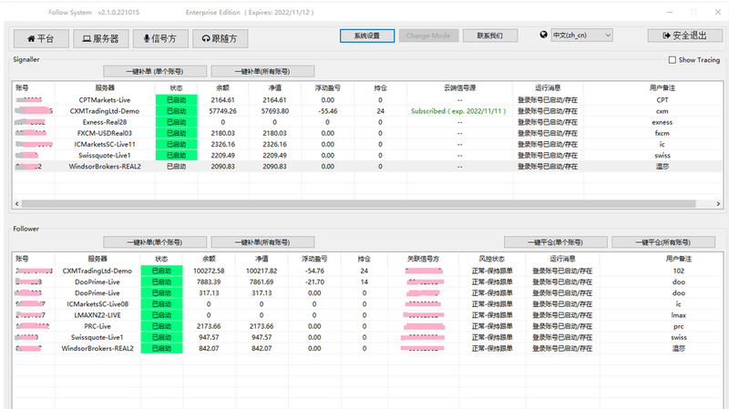Click Follower 关联信号方 column header

423,259
